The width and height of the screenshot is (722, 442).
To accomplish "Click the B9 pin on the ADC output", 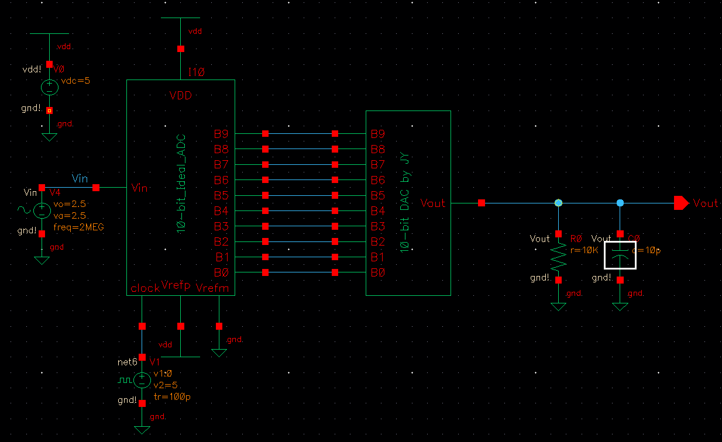I will [264, 134].
